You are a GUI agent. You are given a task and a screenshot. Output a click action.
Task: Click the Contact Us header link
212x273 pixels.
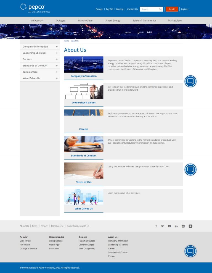[132, 9]
